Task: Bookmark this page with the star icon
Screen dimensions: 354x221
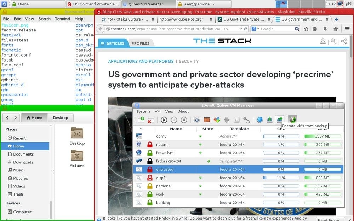Action: (x=306, y=29)
